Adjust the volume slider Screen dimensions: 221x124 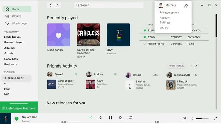tap(202, 118)
